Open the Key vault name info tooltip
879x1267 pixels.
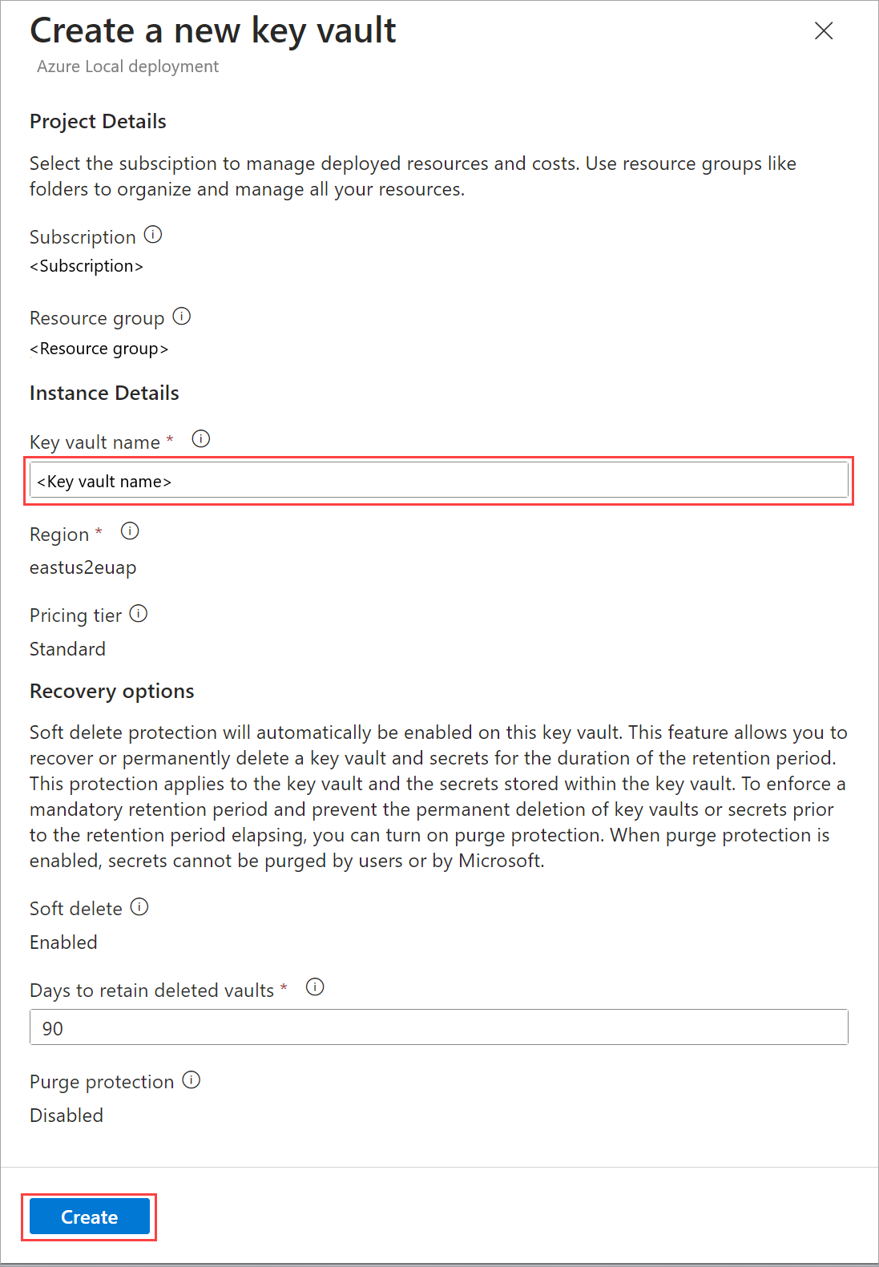pos(201,439)
